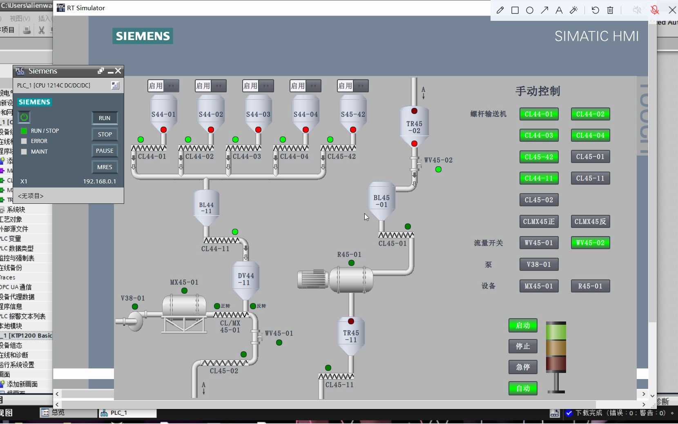Select the pencil annotation tool

click(x=500, y=10)
